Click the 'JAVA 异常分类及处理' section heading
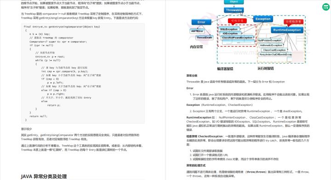 (x=44, y=176)
